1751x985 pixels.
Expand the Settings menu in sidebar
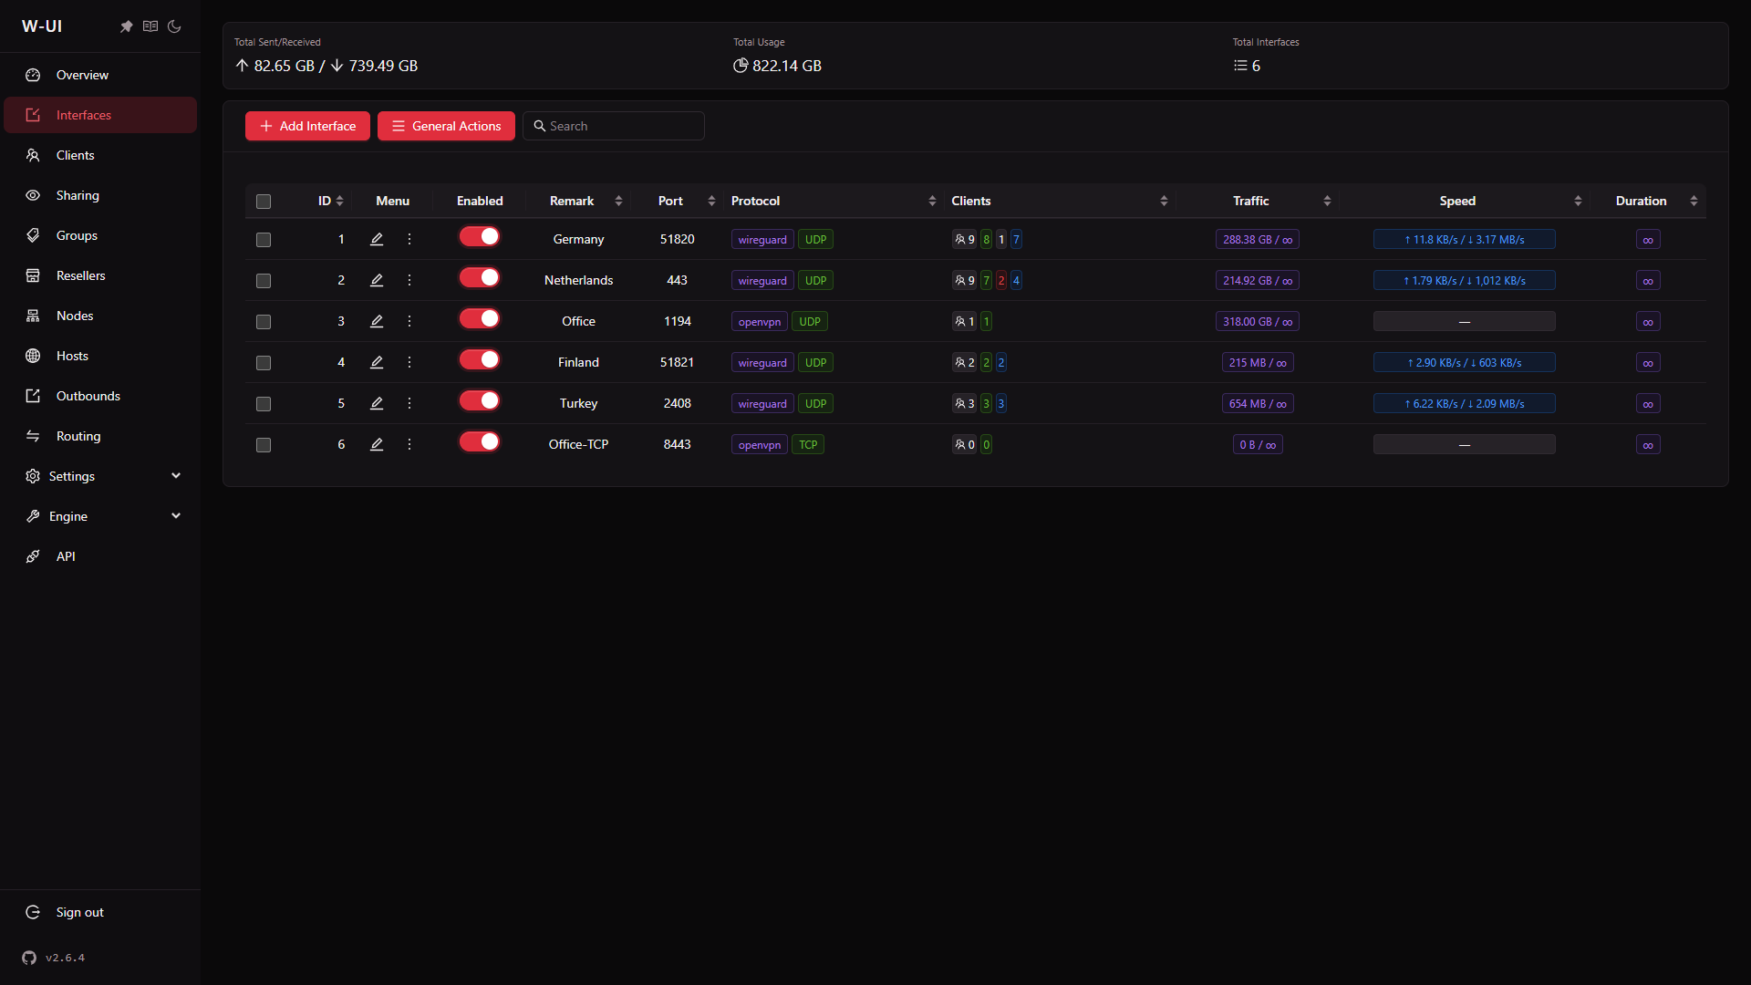(100, 476)
